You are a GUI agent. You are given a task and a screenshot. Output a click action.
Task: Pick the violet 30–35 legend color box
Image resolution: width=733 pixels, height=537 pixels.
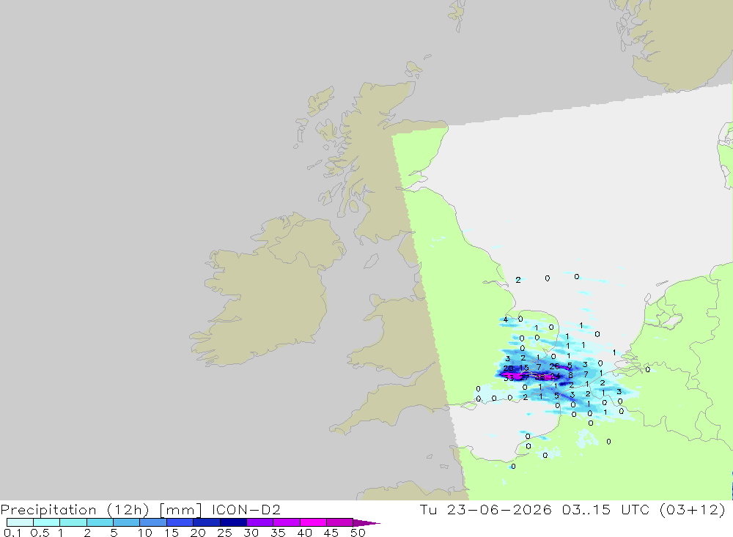pos(260,522)
